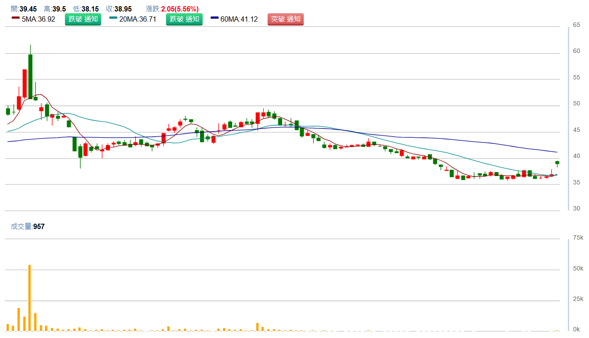The image size is (589, 338).
Task: Select the tallest green candlestick near 60
Action: click(30, 76)
